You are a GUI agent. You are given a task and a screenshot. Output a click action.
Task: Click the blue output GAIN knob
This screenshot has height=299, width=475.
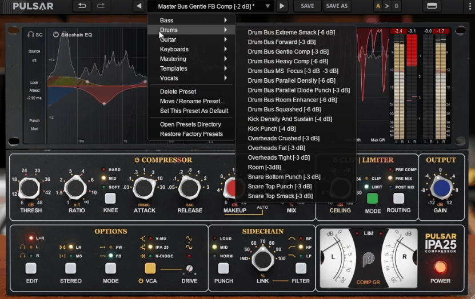pos(441,188)
